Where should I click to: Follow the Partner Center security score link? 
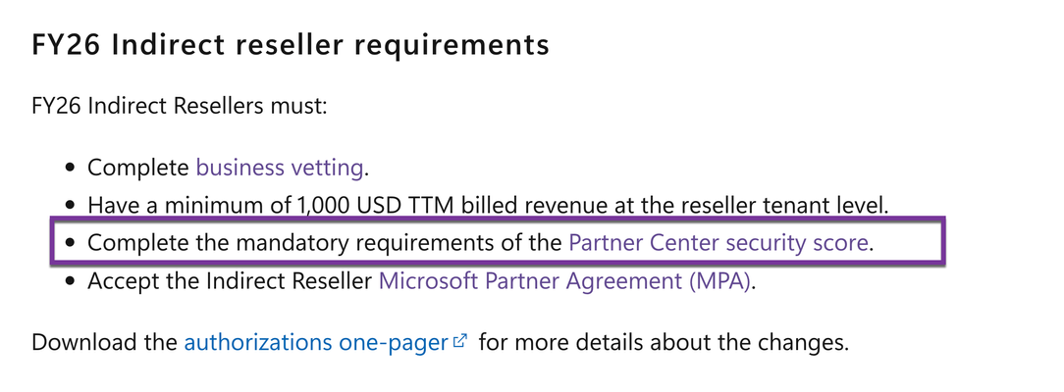718,242
